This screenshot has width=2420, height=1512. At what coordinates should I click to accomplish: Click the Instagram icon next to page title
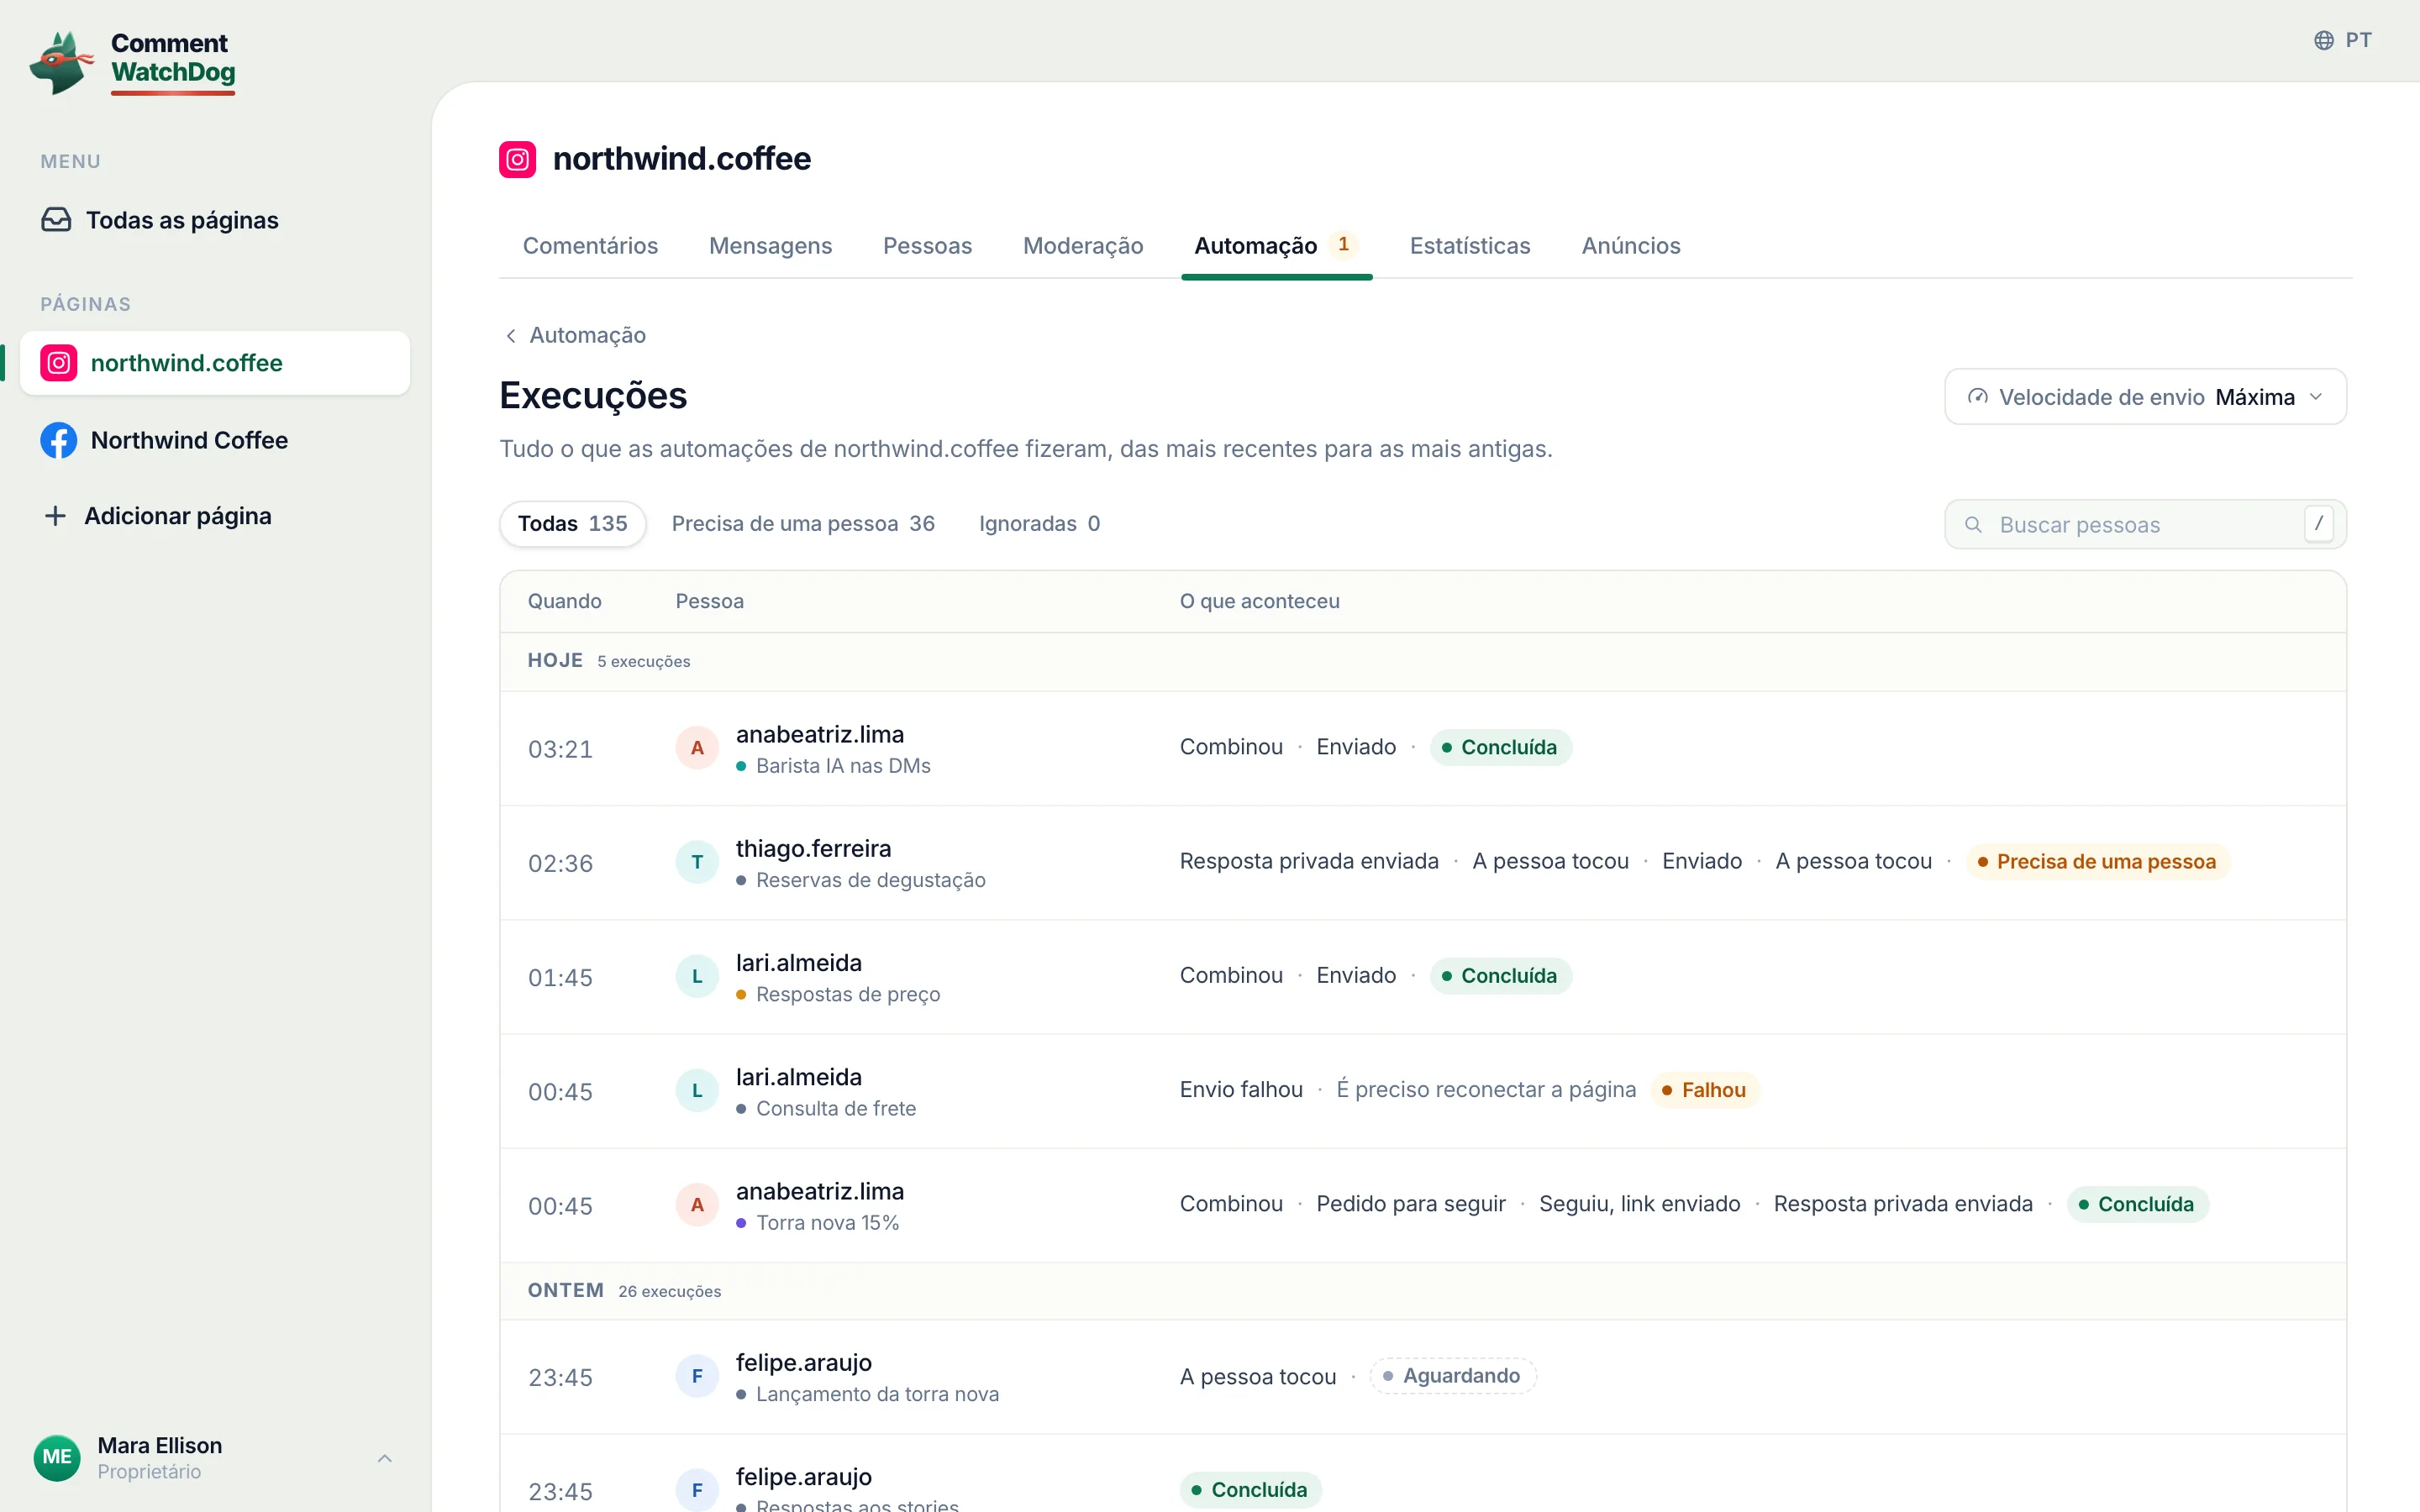(517, 159)
